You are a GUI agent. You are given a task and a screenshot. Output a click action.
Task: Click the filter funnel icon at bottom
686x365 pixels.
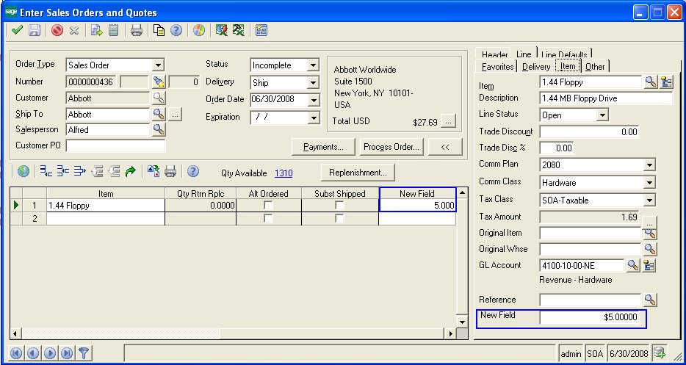click(83, 353)
